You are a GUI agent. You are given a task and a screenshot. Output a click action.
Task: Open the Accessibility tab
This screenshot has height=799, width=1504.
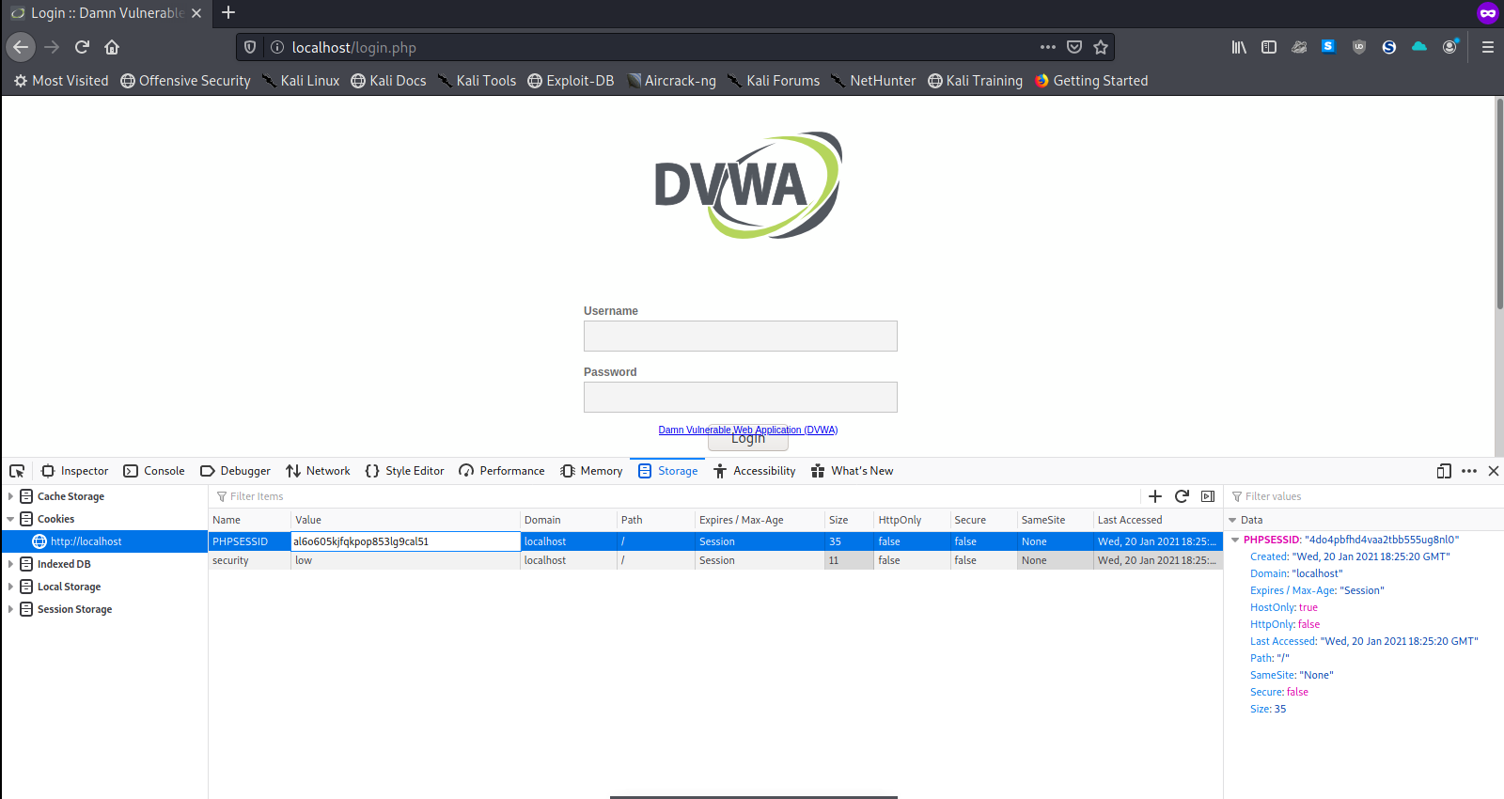(x=754, y=471)
